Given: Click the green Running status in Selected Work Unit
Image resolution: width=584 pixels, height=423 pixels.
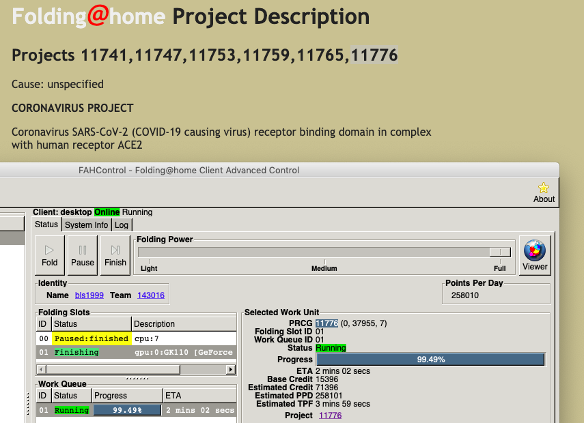Looking at the screenshot, I should 331,348.
